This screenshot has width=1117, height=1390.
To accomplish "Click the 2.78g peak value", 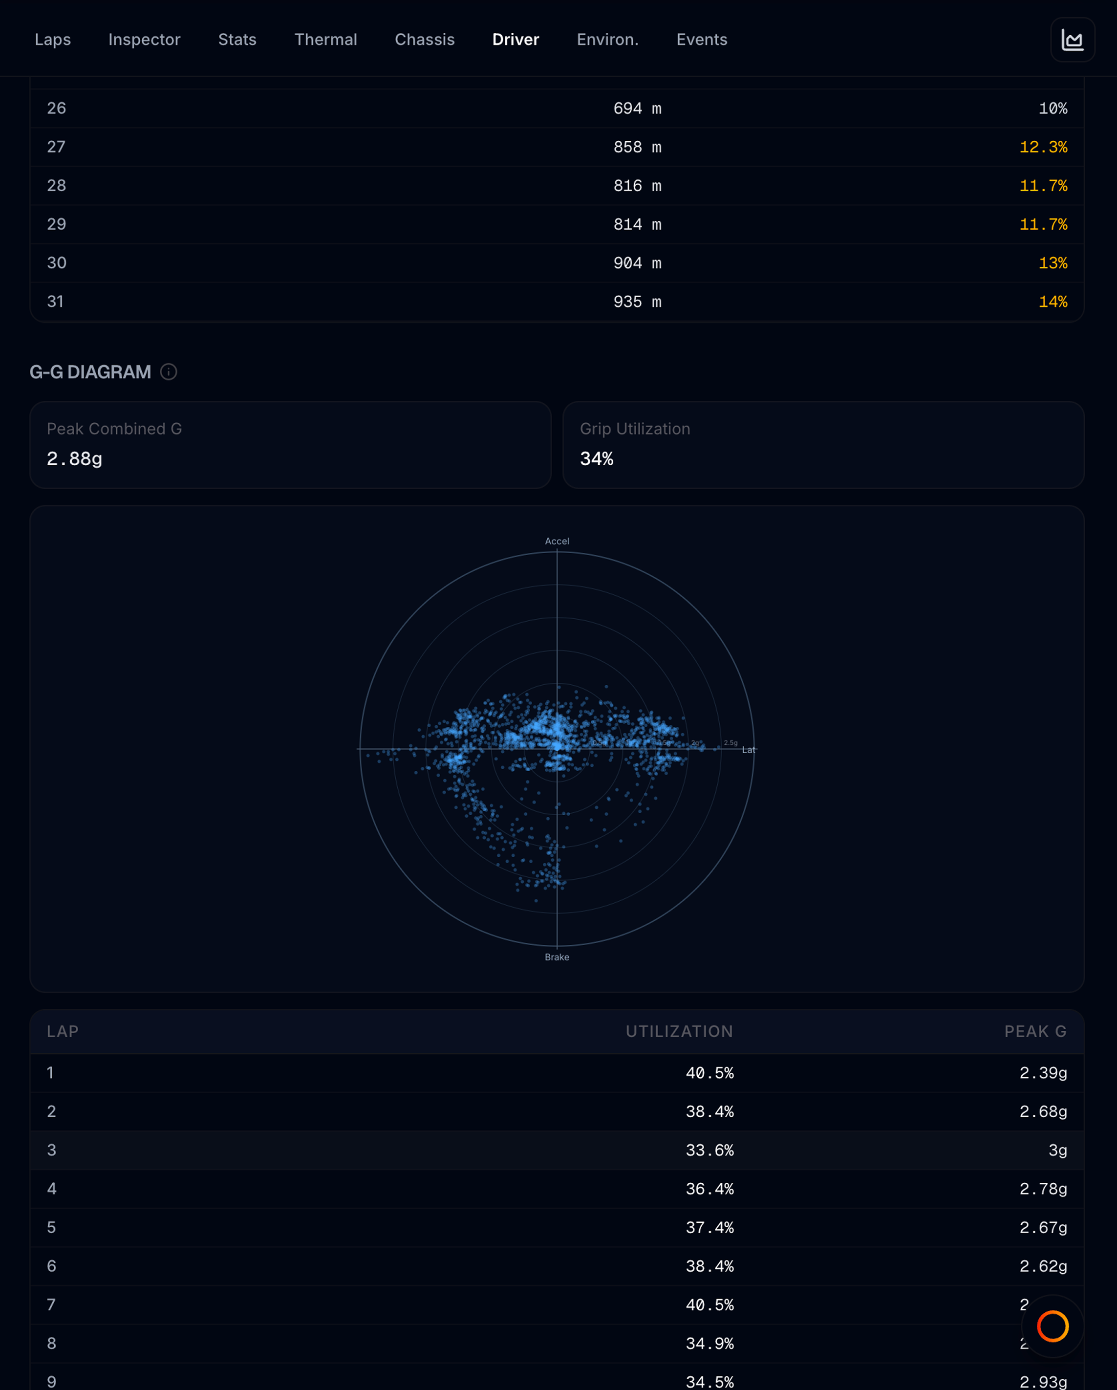I will (1043, 1189).
